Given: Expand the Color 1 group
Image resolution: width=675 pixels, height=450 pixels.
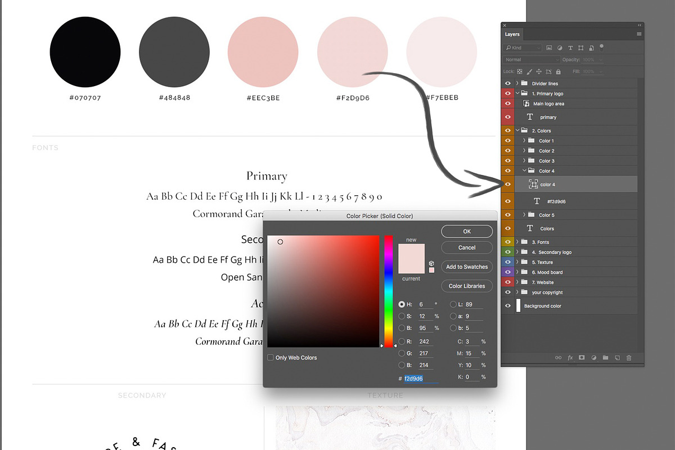Looking at the screenshot, I should [x=524, y=141].
